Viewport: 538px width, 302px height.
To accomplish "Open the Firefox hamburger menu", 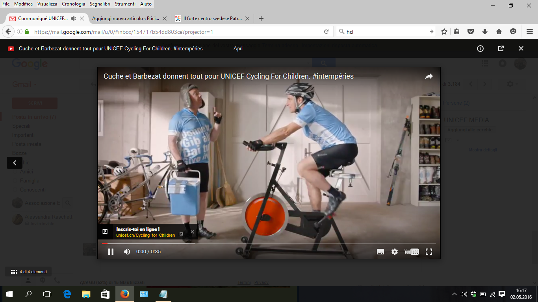I will click(530, 31).
